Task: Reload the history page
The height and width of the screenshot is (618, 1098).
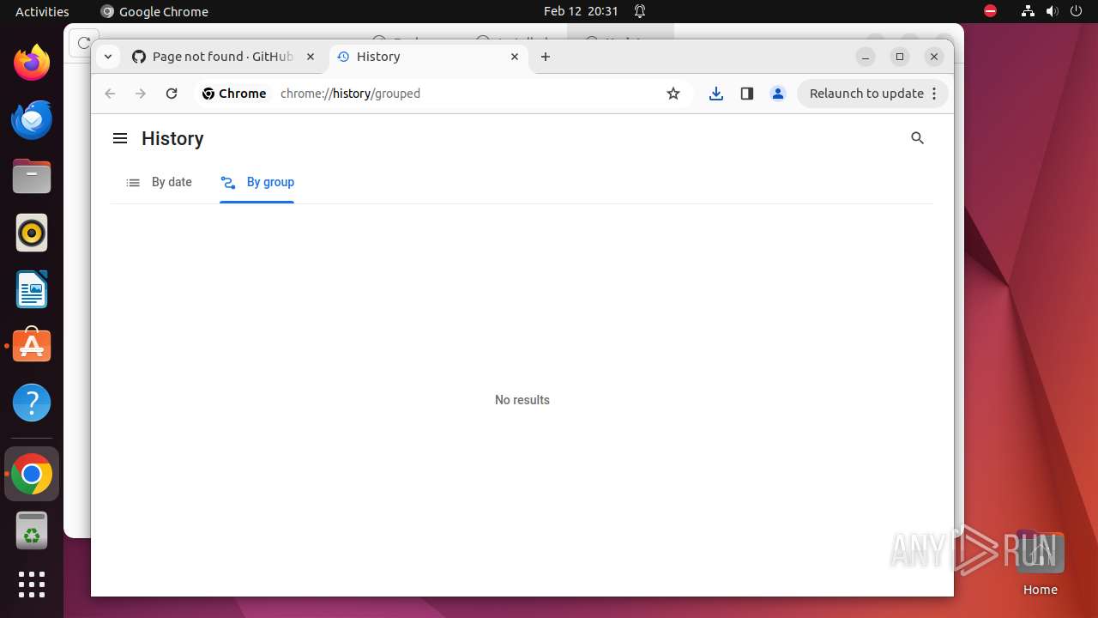Action: [x=172, y=94]
